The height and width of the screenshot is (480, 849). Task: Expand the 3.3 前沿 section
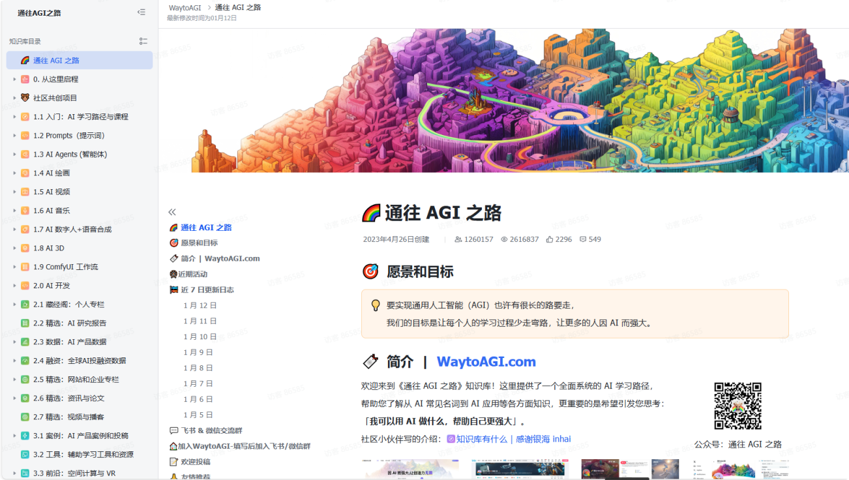[16, 472]
